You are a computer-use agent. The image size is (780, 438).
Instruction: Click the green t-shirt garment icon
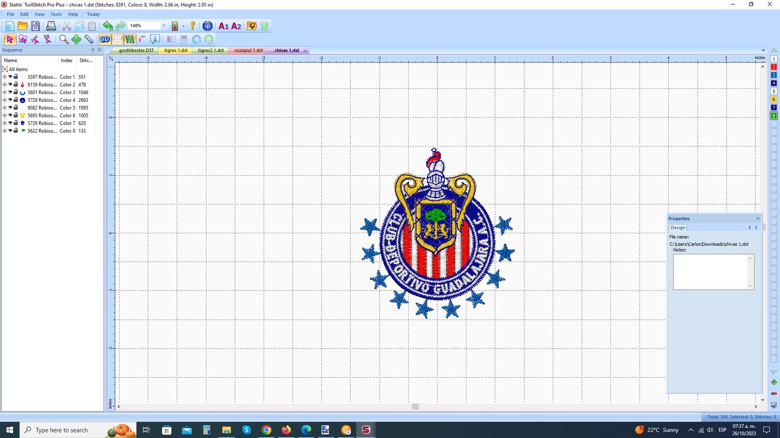pos(264,26)
